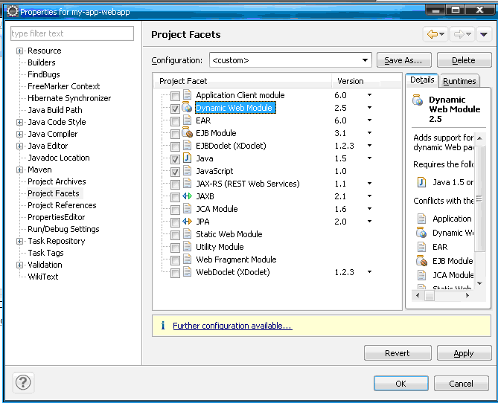Check the Static Web Module checkbox
The height and width of the screenshot is (403, 498).
point(175,235)
